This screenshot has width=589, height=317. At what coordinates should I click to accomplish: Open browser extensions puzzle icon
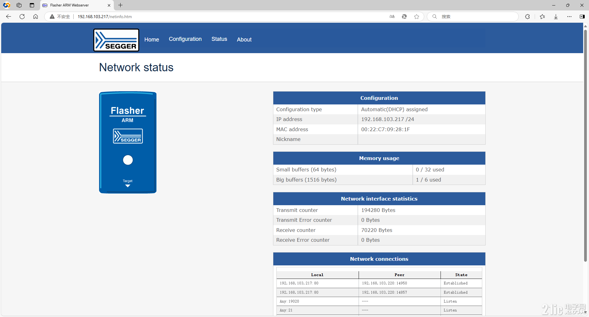[x=527, y=17]
